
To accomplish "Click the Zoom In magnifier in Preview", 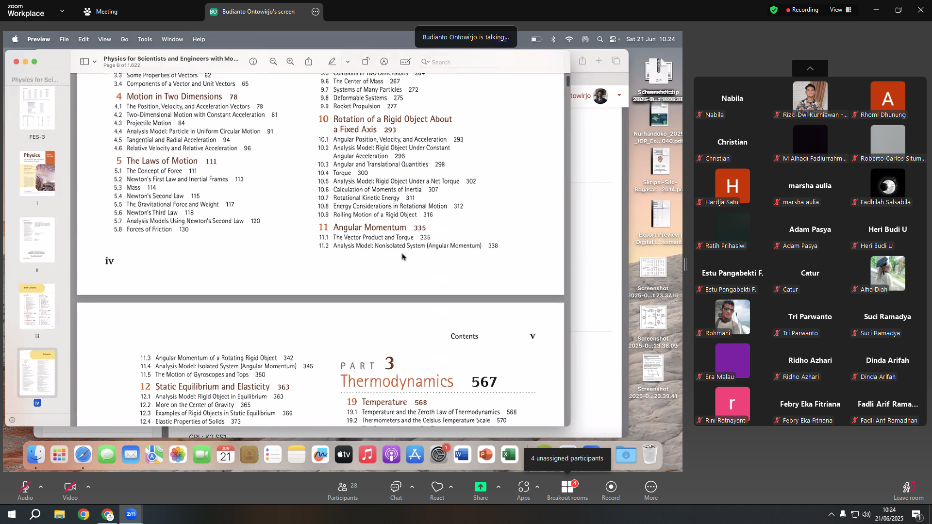I will click(x=290, y=62).
